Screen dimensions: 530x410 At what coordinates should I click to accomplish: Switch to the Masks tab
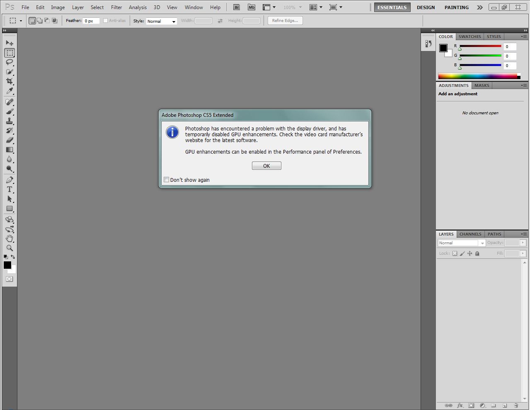pyautogui.click(x=482, y=85)
